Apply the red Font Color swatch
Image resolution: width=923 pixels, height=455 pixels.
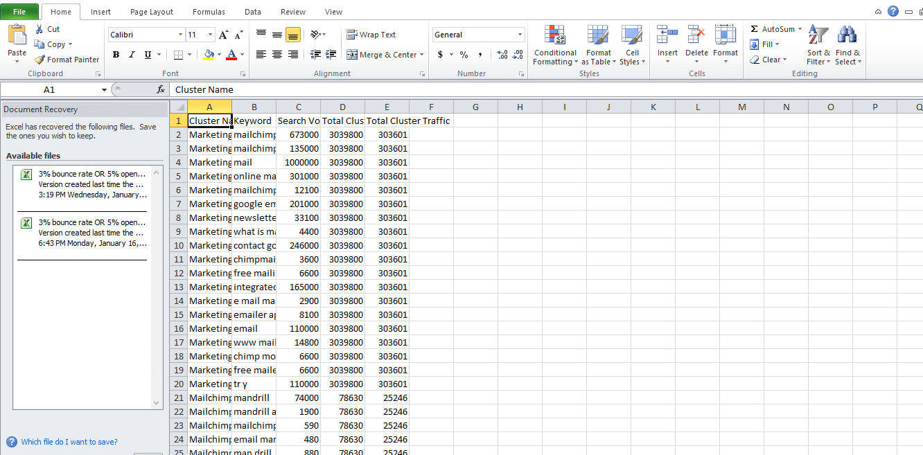[232, 55]
